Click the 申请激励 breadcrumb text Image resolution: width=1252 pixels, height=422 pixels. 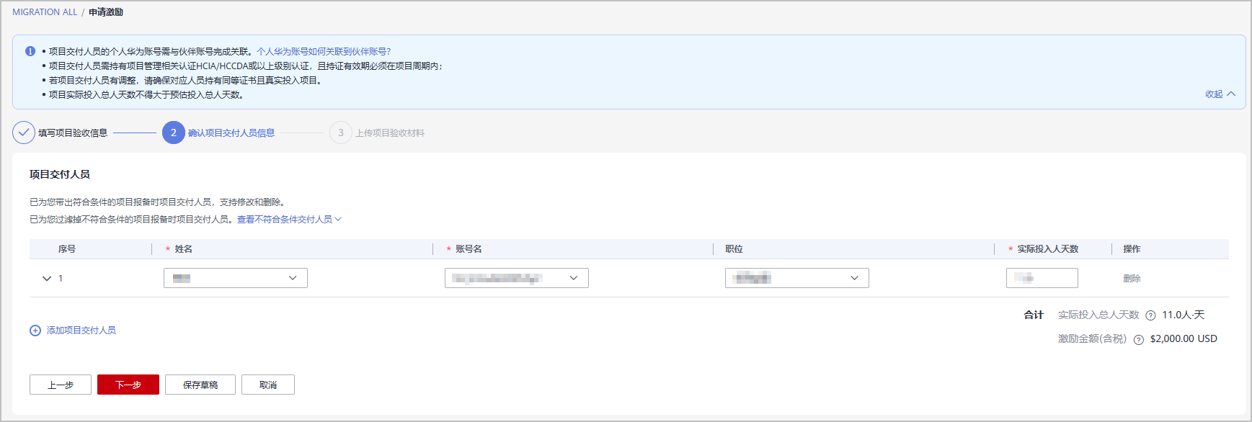tap(106, 12)
